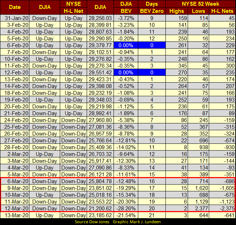Image resolution: width=236 pixels, height=225 pixels.
Task: Select the 12-Mar-20 date cell
Action: [15, 208]
